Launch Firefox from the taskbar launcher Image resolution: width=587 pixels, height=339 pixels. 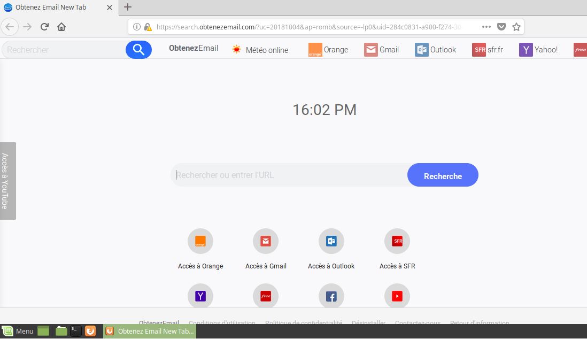tap(90, 331)
